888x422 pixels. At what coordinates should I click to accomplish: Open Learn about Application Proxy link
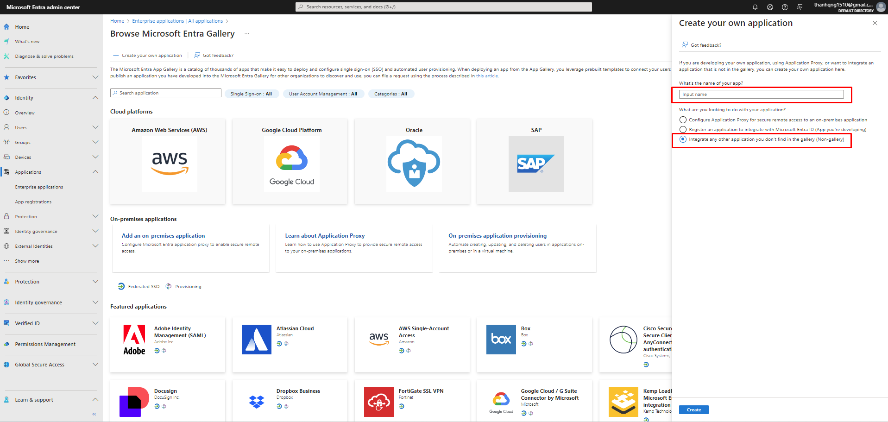click(x=325, y=236)
